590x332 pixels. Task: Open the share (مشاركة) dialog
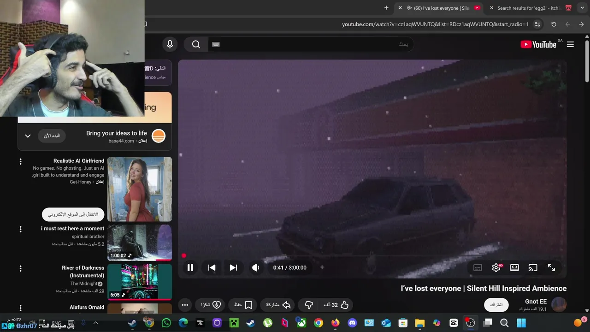coord(278,305)
